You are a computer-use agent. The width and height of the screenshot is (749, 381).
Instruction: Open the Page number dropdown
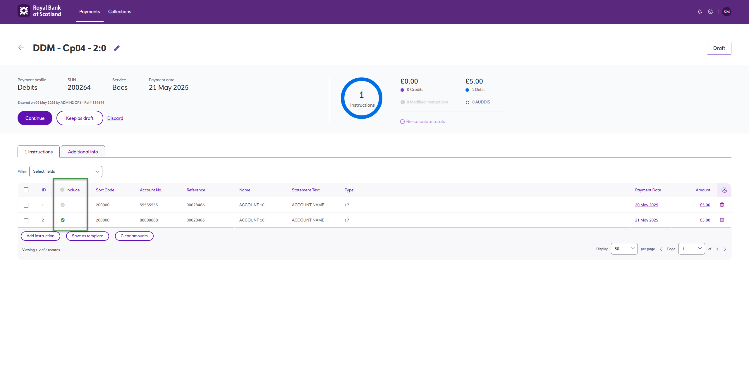point(691,249)
